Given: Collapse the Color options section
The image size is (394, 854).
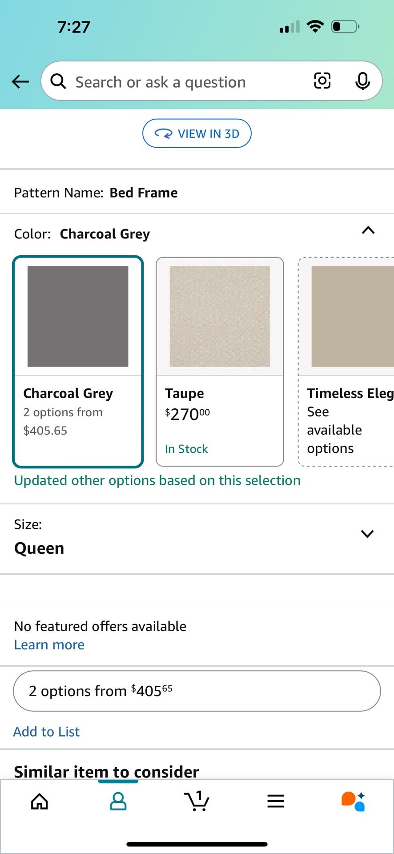Looking at the screenshot, I should (368, 230).
